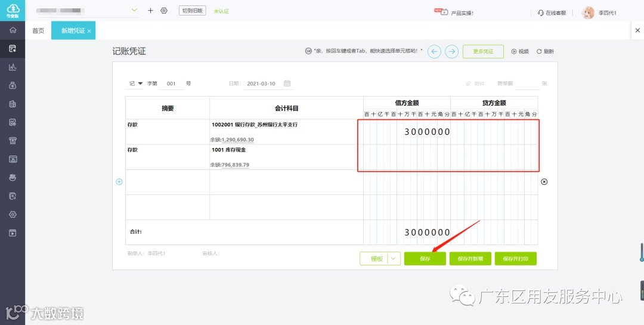Click the 刷新 refresh button
Image resolution: width=644 pixels, height=325 pixels.
tap(545, 51)
